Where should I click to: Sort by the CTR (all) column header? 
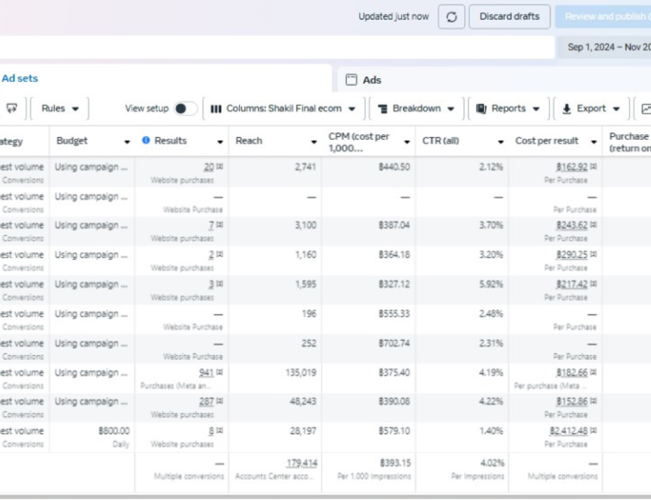pyautogui.click(x=441, y=141)
